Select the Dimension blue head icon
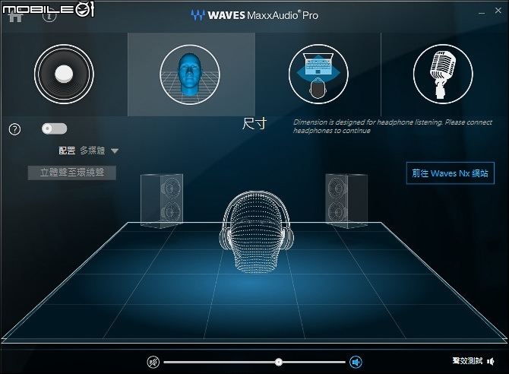 190,74
